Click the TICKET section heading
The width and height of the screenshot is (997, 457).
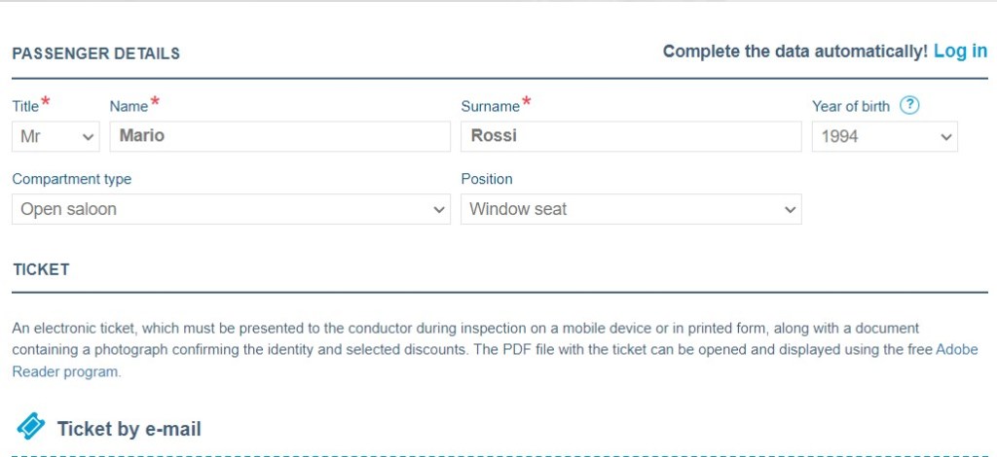point(41,269)
